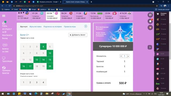Open the shopping cart icon
171x96 pixels.
pos(158,14)
